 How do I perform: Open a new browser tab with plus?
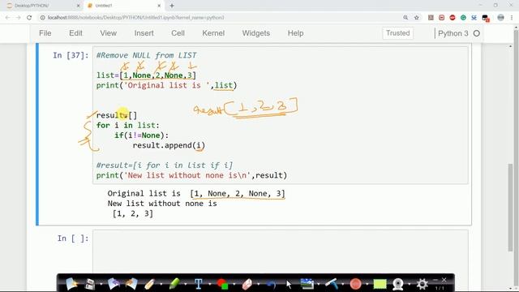pos(172,6)
